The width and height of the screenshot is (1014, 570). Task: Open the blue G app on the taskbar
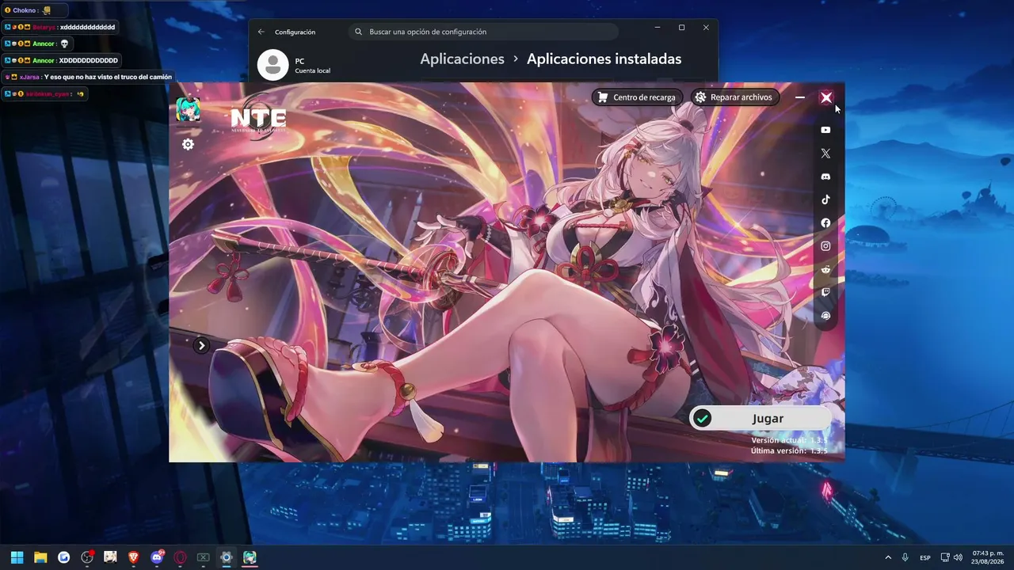pos(64,557)
